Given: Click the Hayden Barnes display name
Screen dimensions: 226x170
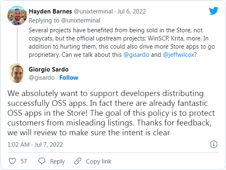Looking at the screenshot, I should (x=50, y=11).
